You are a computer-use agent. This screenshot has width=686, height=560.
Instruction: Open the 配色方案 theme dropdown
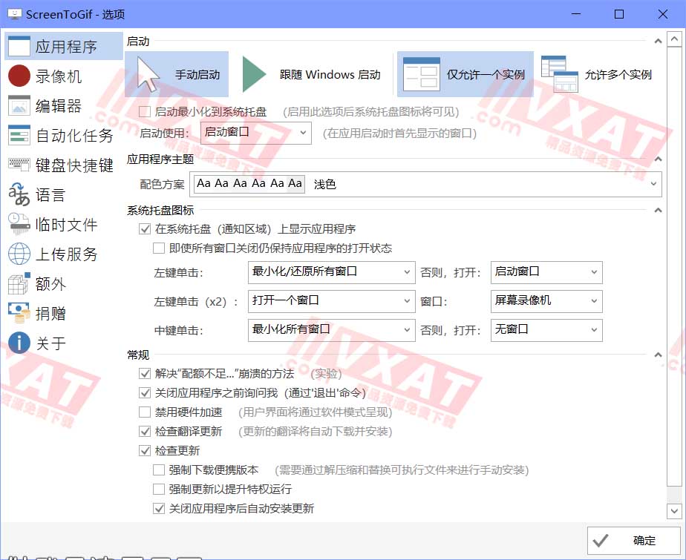(x=425, y=184)
